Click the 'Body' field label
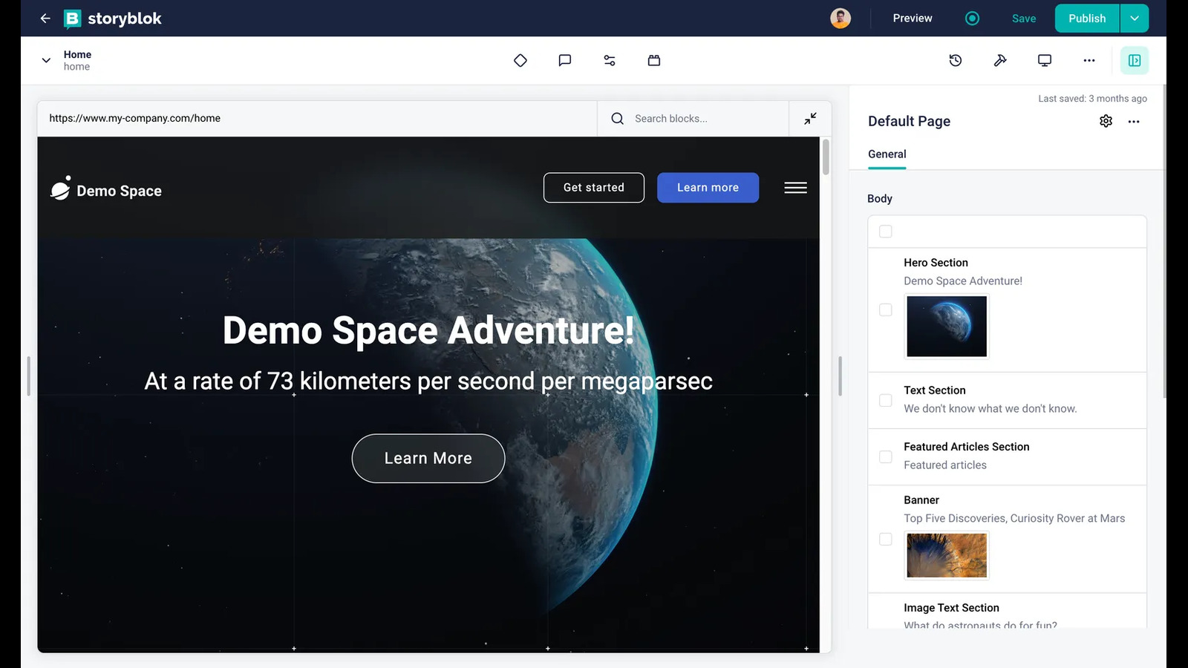This screenshot has width=1188, height=668. 880,199
